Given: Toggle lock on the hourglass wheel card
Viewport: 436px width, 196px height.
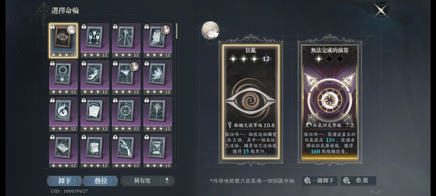Looking at the screenshot, I should point(147,137).
